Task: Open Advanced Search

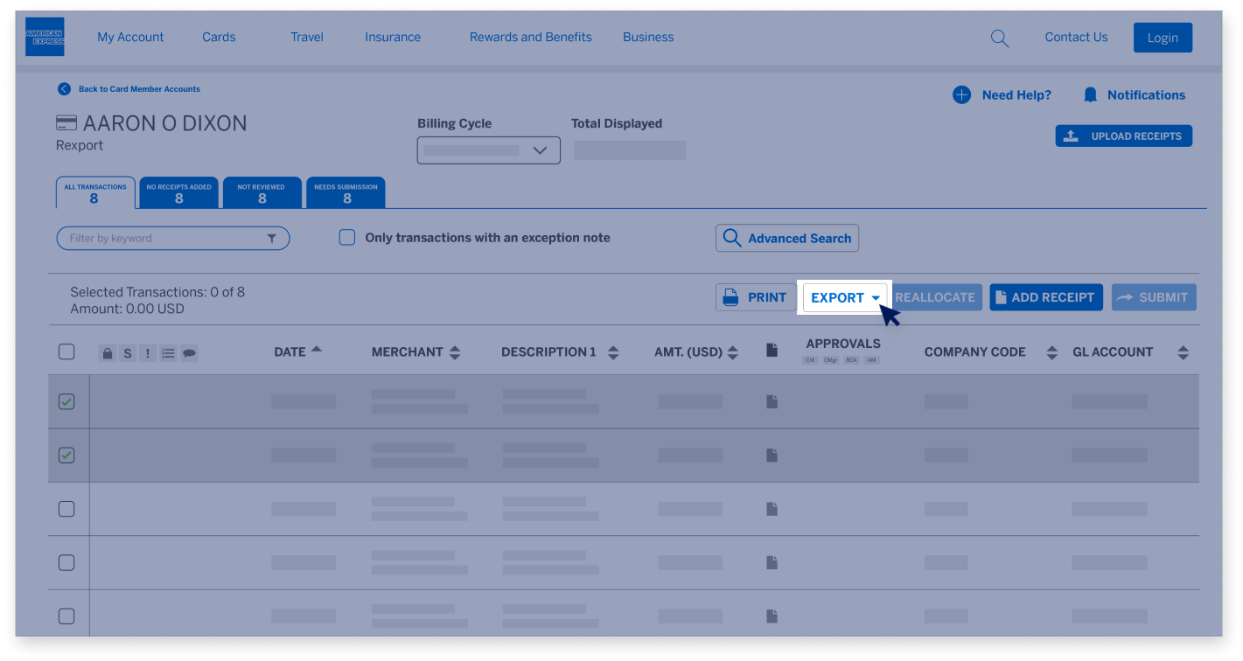Action: (x=786, y=237)
